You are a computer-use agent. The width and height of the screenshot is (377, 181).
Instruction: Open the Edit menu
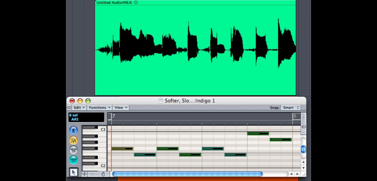click(79, 108)
